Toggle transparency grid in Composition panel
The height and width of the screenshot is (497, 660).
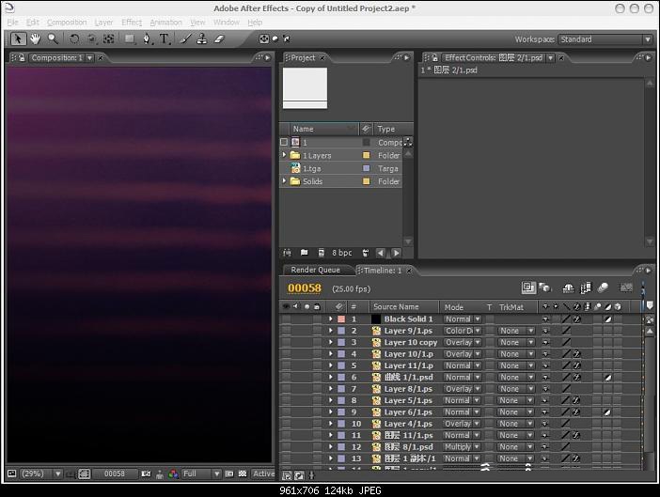[x=243, y=474]
